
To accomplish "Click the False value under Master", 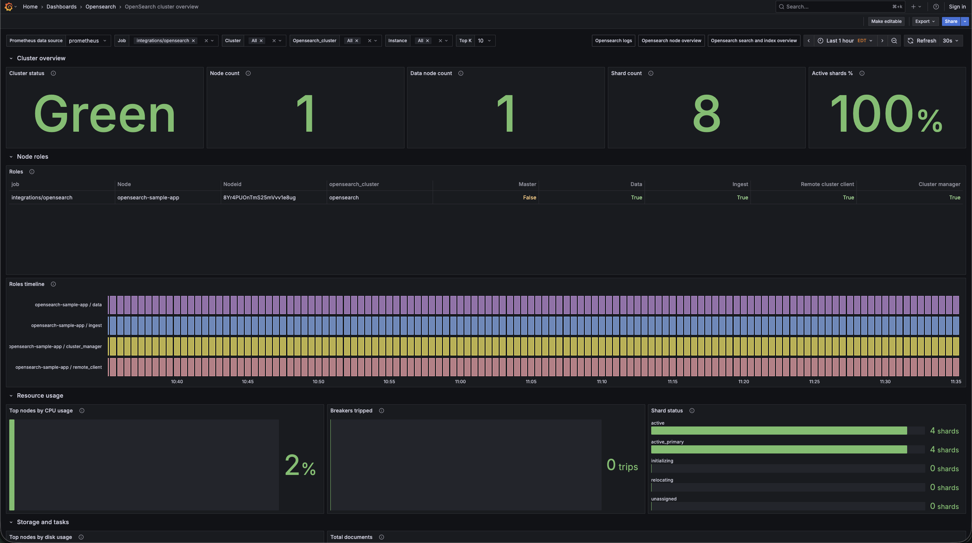I will [x=529, y=198].
